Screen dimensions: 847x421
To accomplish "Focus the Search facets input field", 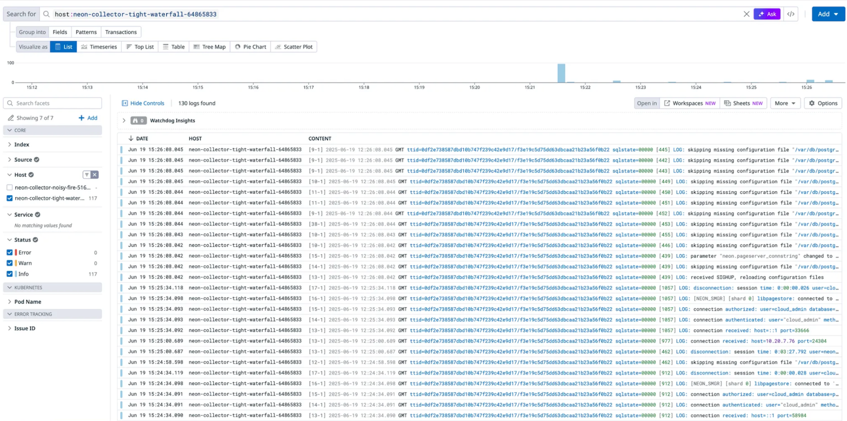I will tap(52, 103).
